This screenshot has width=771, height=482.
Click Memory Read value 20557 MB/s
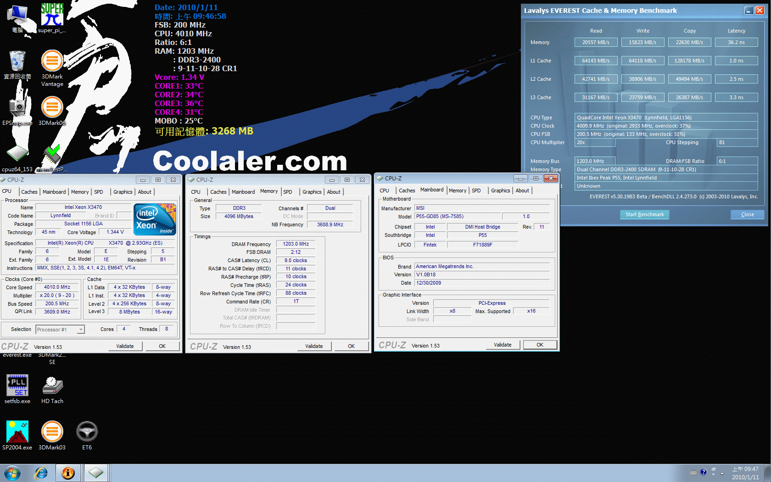click(596, 42)
